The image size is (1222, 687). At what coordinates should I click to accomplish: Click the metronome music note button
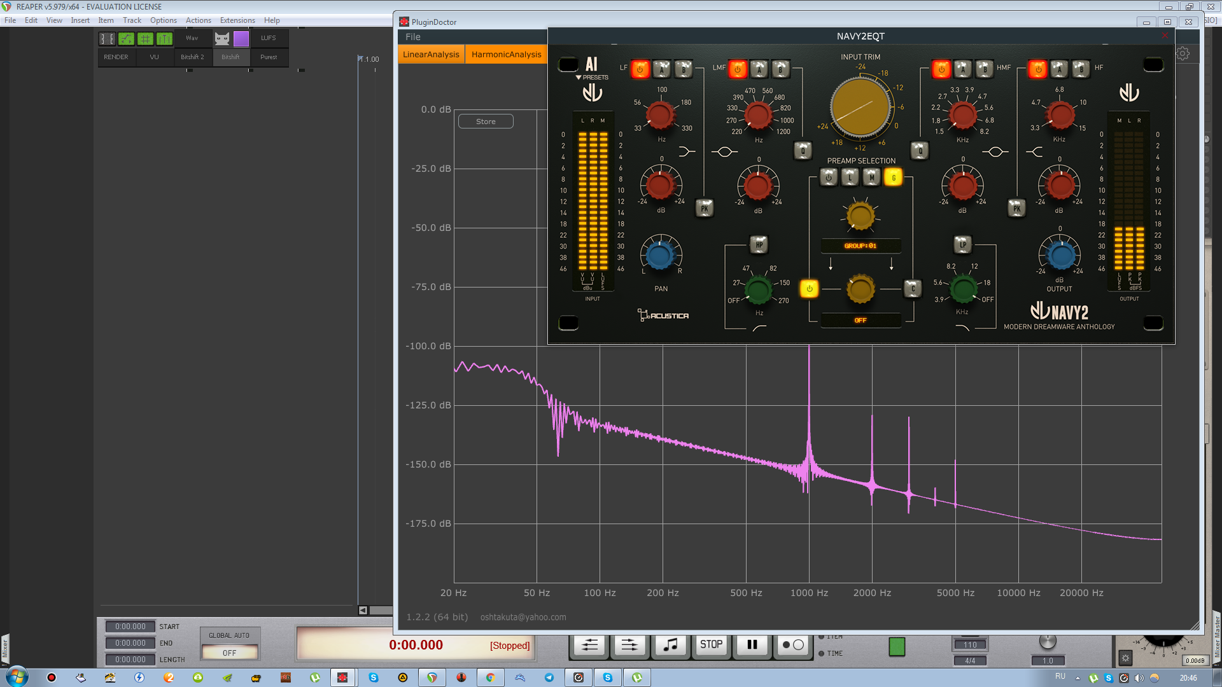[670, 645]
